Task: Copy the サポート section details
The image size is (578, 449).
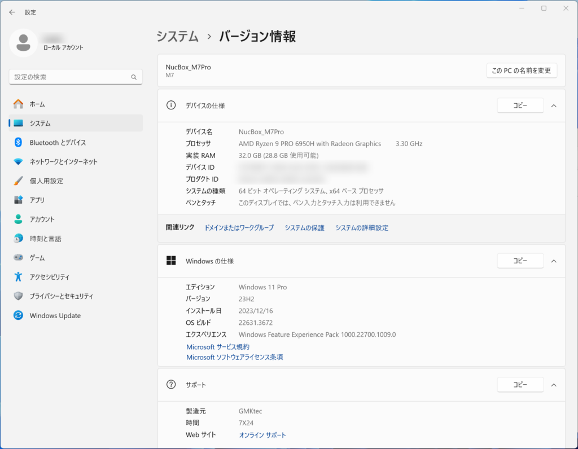Action: tap(520, 385)
